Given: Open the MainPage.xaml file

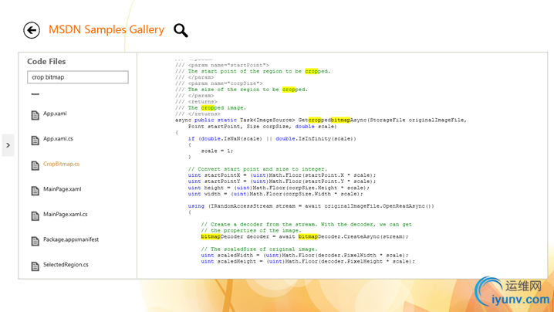Looking at the screenshot, I should 62,189.
